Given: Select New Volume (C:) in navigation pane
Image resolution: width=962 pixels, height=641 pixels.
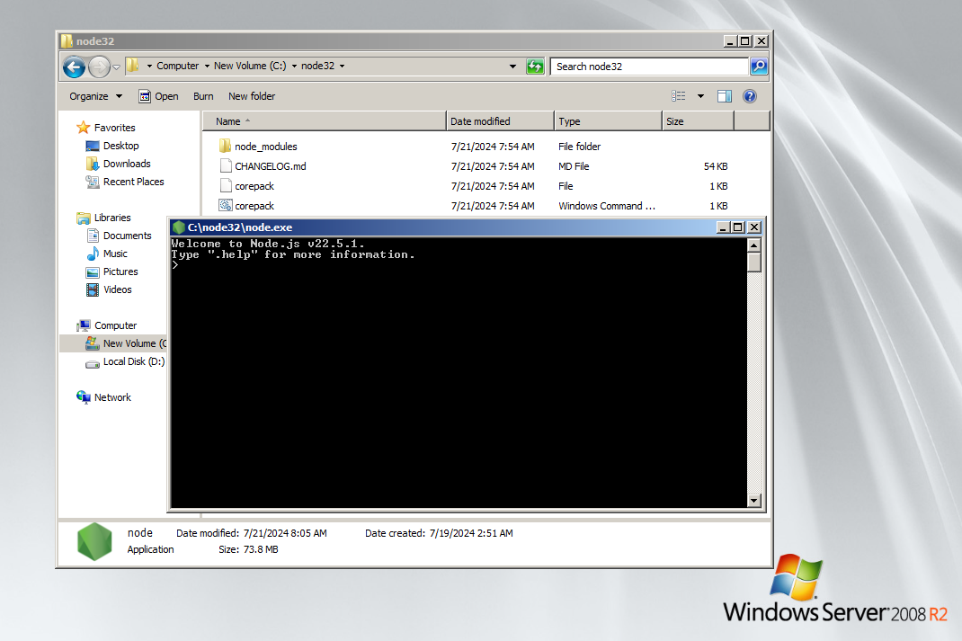Looking at the screenshot, I should [134, 343].
